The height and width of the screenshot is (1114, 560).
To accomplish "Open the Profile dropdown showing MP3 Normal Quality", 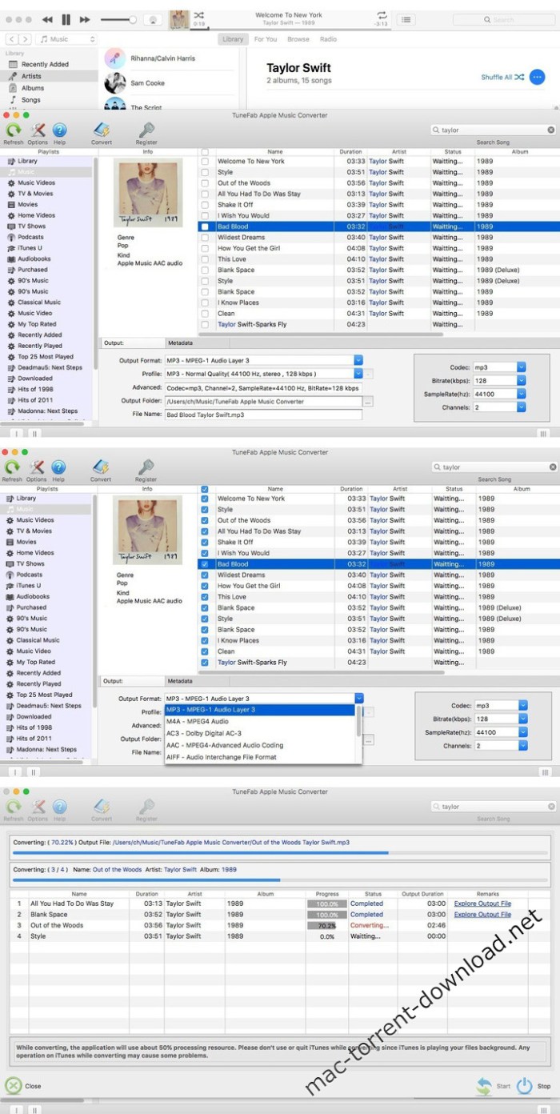I will pyautogui.click(x=358, y=374).
